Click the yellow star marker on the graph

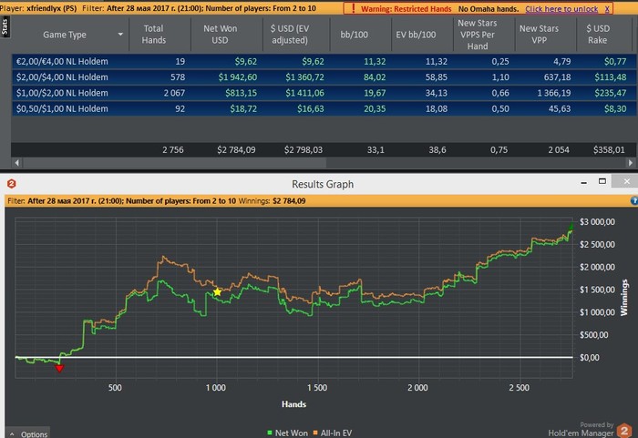(217, 292)
